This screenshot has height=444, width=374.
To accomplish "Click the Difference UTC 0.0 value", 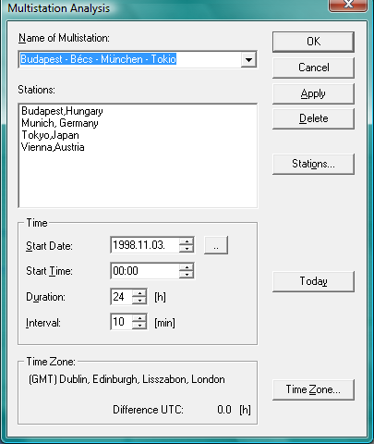I will tap(224, 410).
